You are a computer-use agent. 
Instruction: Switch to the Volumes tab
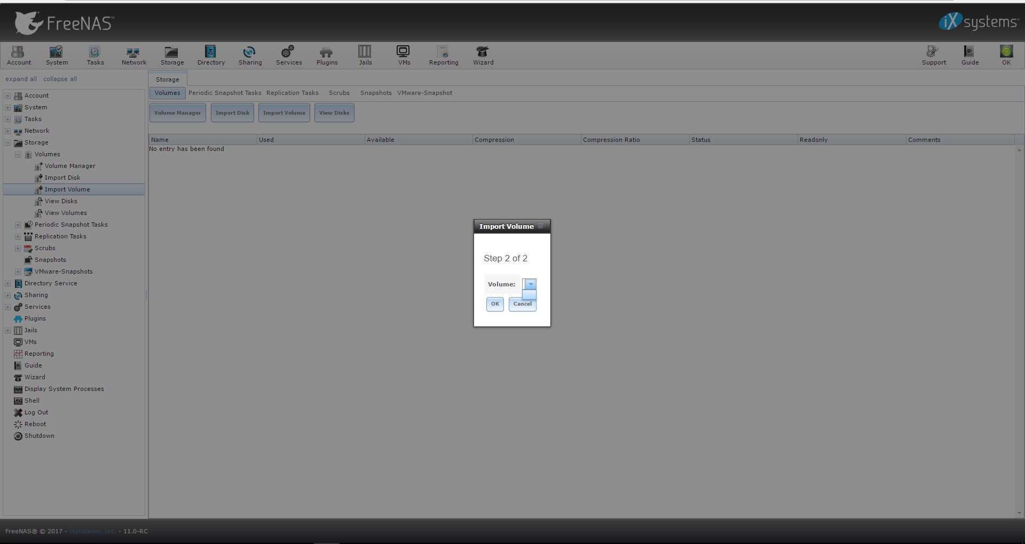pyautogui.click(x=168, y=93)
